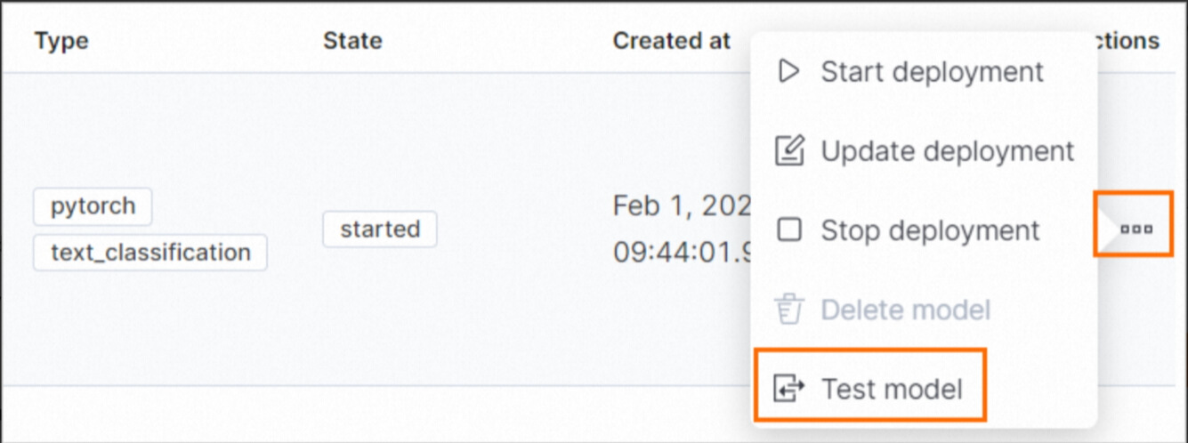1188x443 pixels.
Task: Click the square stop icon
Action: (x=789, y=230)
